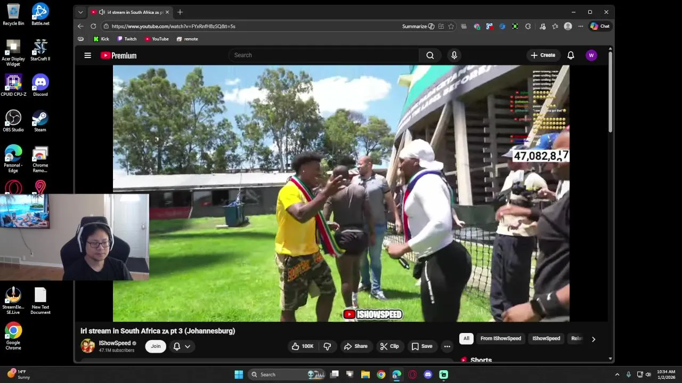
Task: Open browser profile avatar icon
Action: coord(568,26)
